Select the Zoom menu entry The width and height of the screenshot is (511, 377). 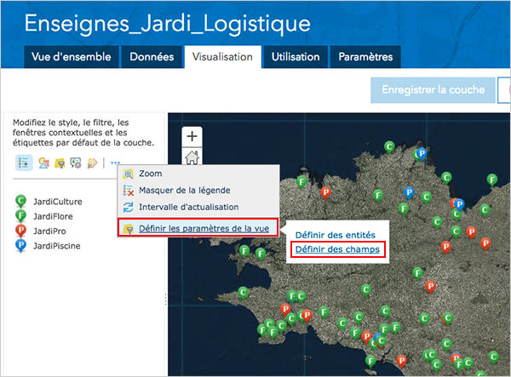click(198, 174)
